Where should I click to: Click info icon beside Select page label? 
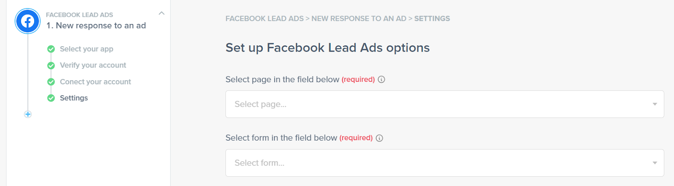click(x=381, y=79)
